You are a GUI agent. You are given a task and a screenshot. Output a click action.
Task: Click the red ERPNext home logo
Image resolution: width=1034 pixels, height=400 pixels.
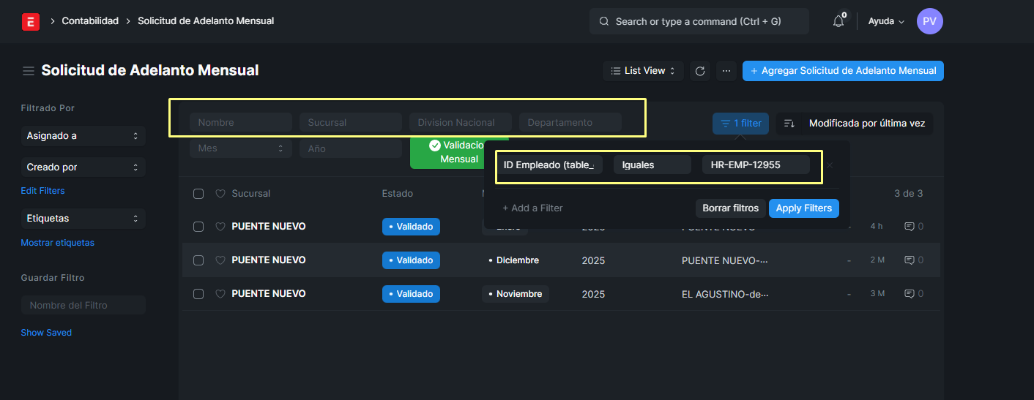coord(30,21)
